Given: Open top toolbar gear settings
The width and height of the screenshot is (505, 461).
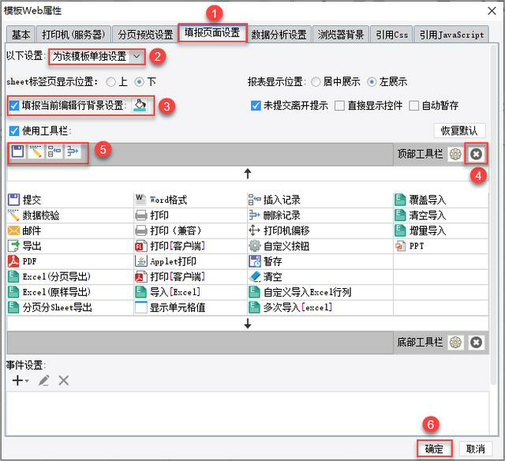Looking at the screenshot, I should [x=455, y=154].
